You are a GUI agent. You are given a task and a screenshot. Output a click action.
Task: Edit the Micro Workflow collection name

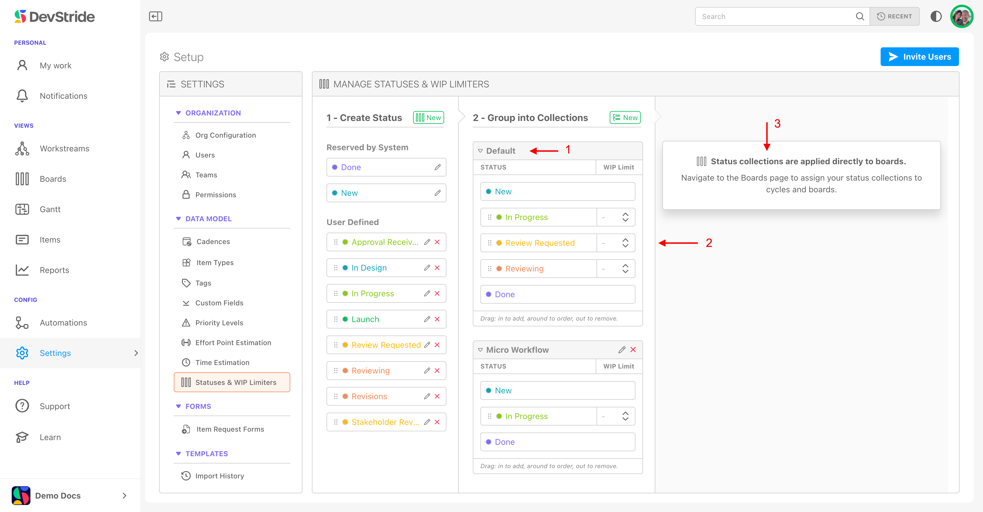(622, 350)
